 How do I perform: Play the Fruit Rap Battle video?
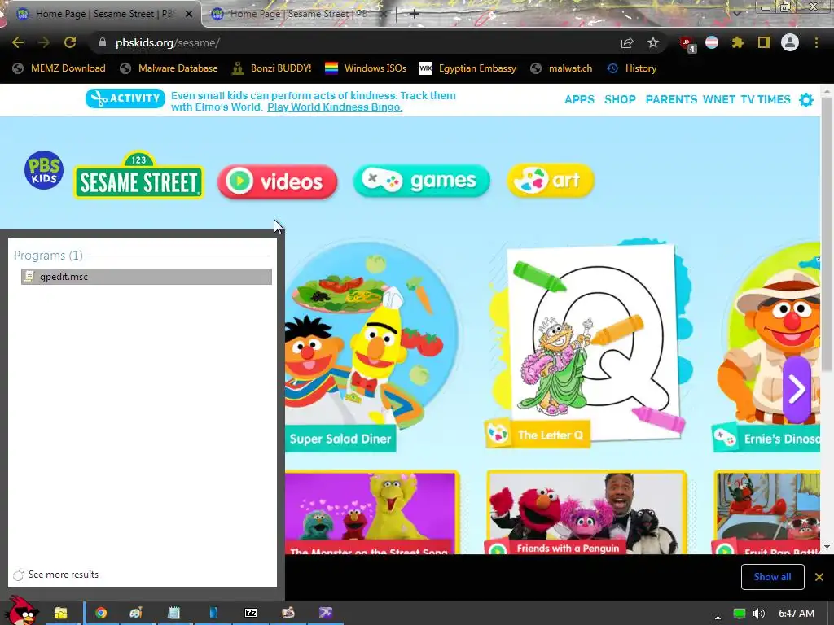(x=767, y=513)
